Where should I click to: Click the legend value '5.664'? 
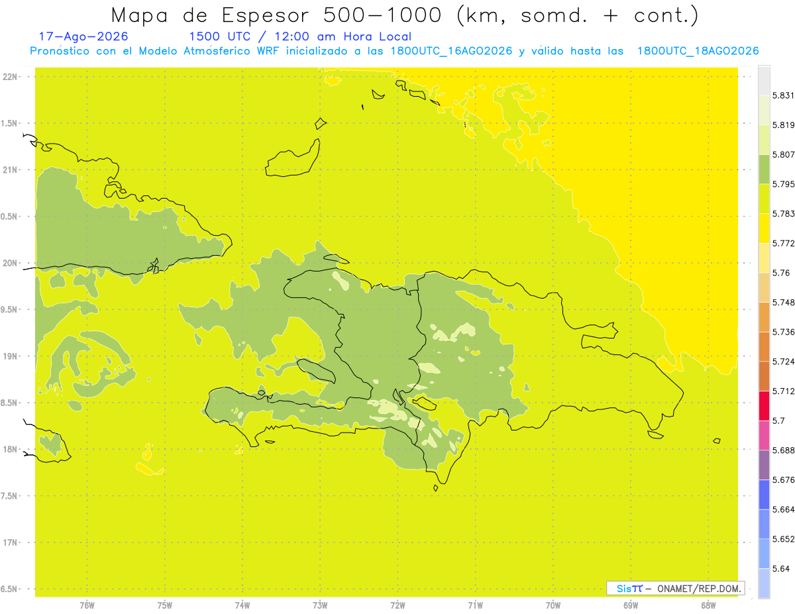coord(783,509)
